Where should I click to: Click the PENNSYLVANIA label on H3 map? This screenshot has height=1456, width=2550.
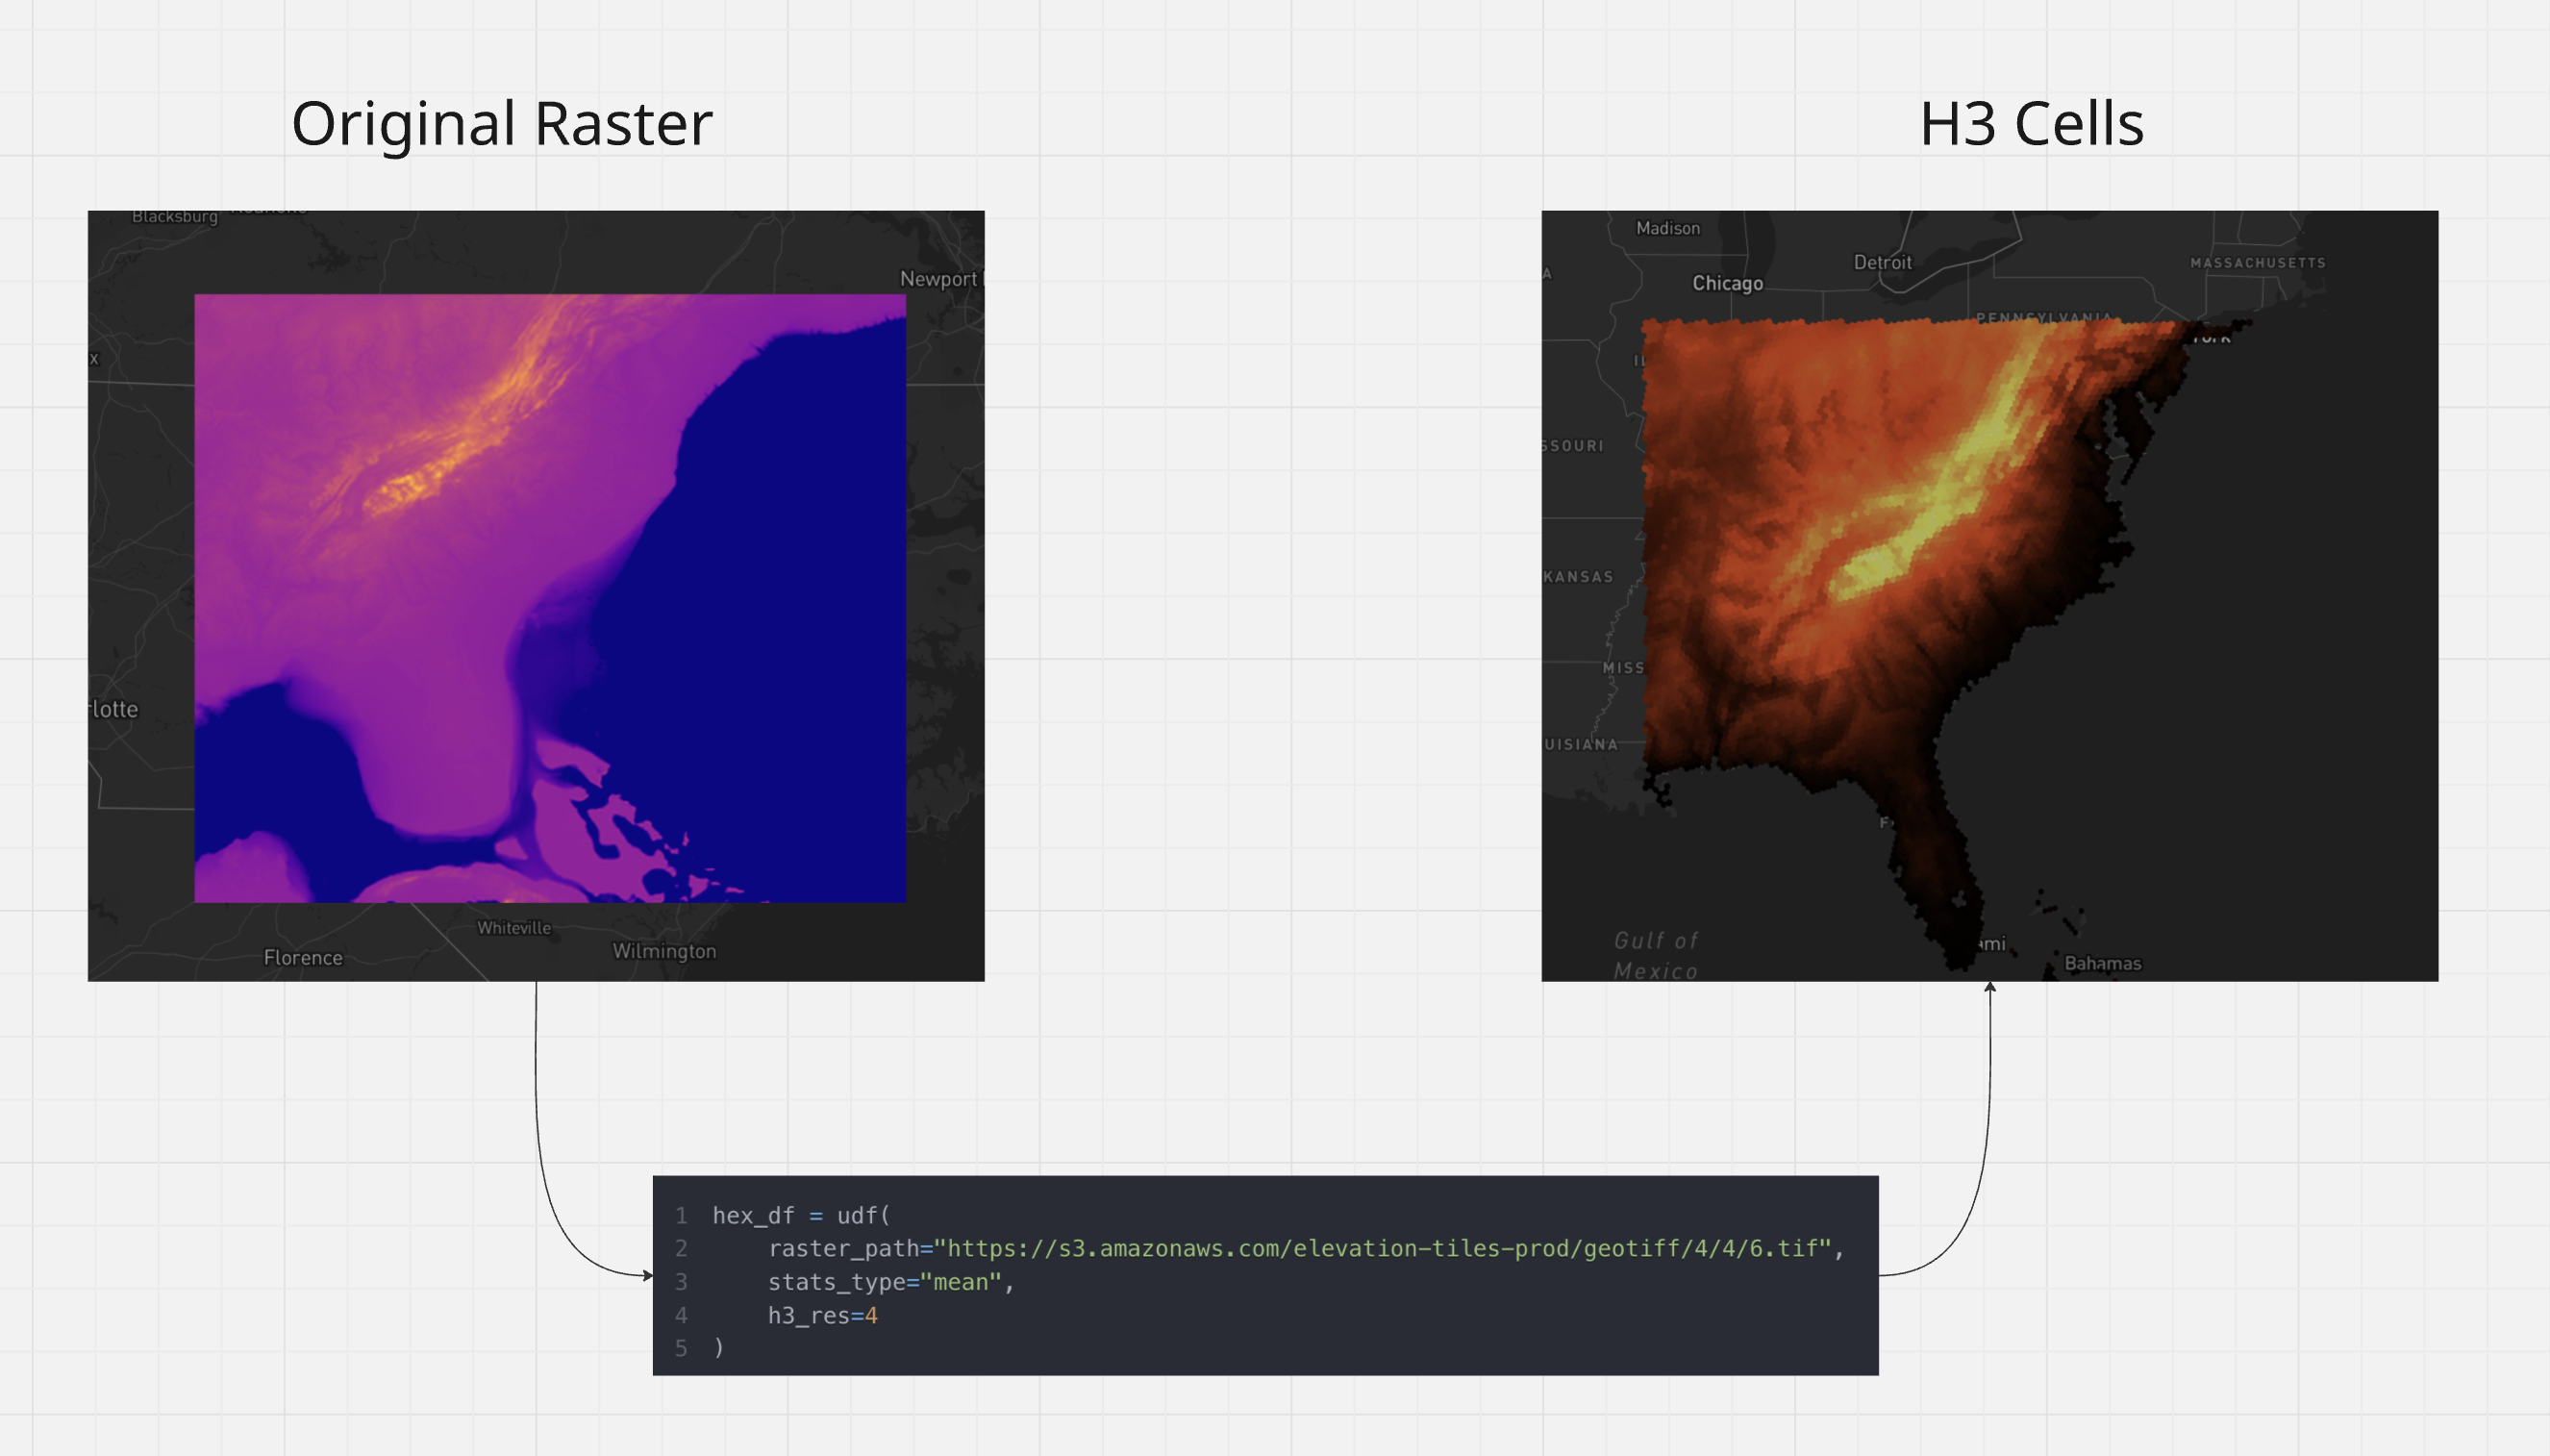coord(2043,317)
